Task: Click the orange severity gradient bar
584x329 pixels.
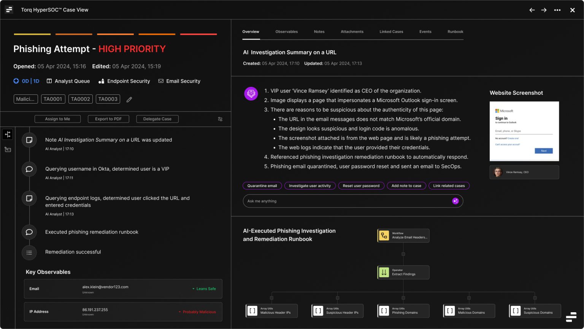Action: 157,34
